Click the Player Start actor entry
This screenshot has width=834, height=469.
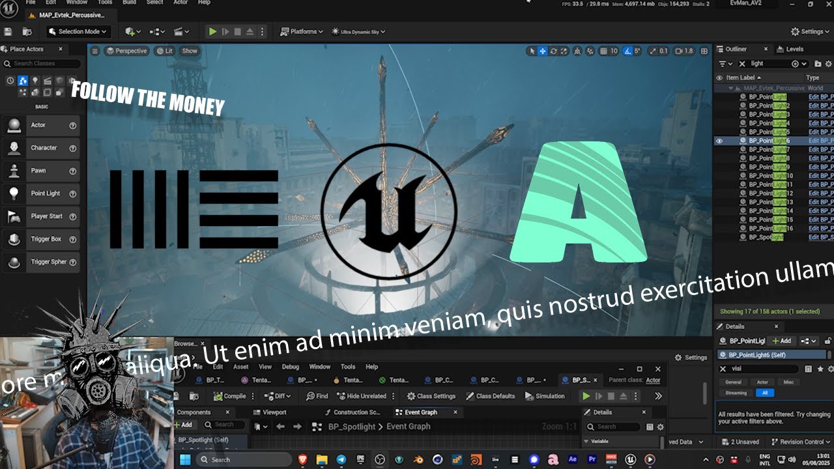pyautogui.click(x=40, y=216)
